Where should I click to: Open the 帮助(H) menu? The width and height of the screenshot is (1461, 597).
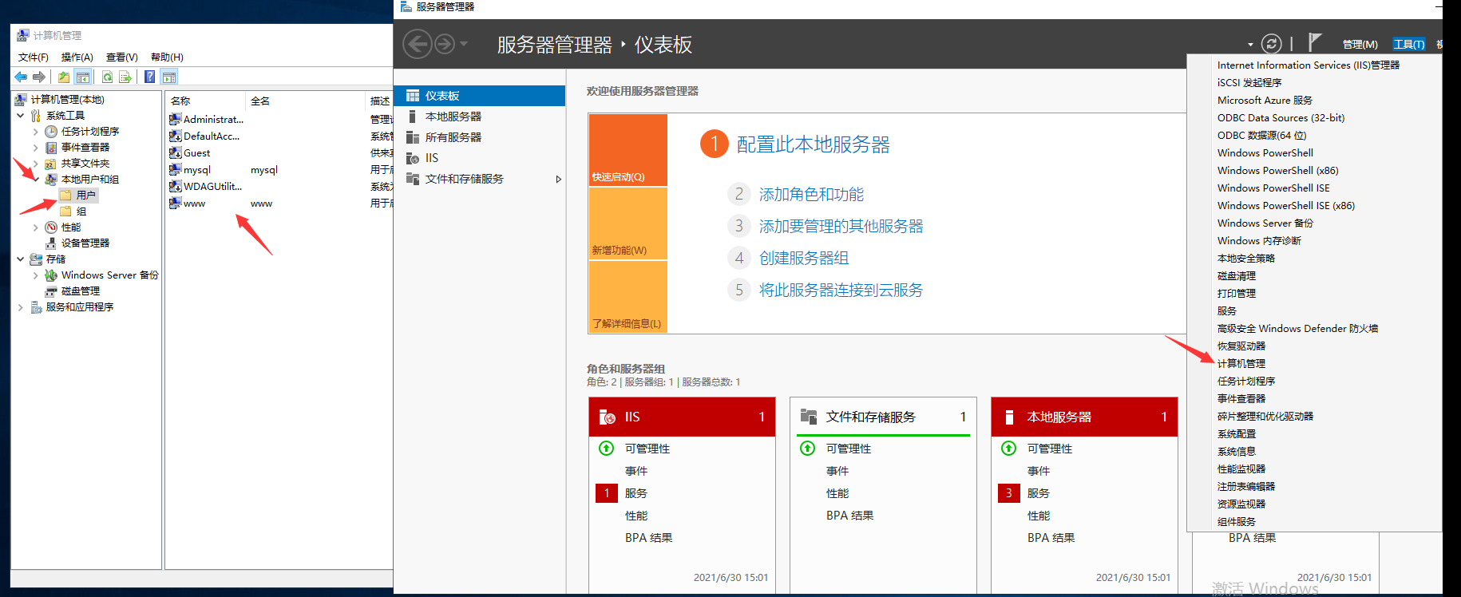click(x=167, y=57)
